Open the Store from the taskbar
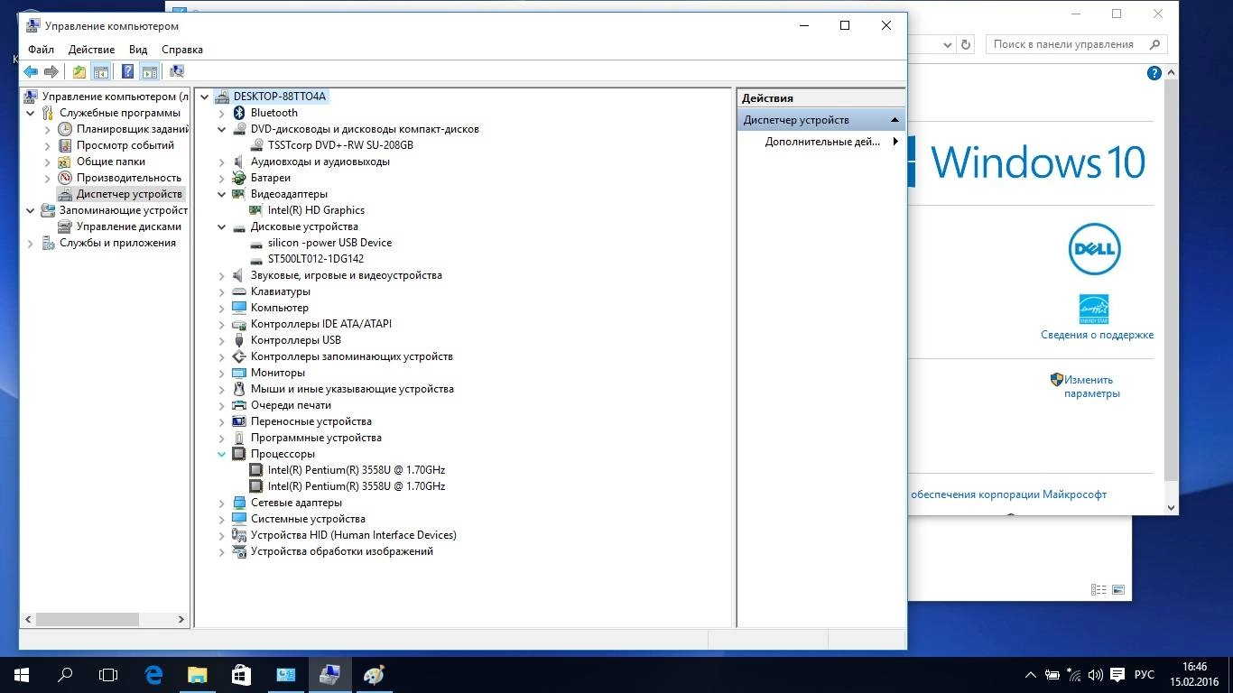The image size is (1233, 693). [x=240, y=674]
